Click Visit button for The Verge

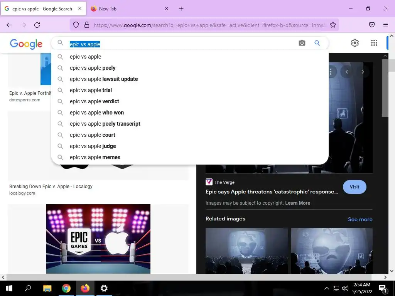click(x=354, y=187)
